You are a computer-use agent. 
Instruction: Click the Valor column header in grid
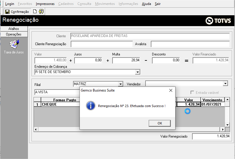click(189, 100)
